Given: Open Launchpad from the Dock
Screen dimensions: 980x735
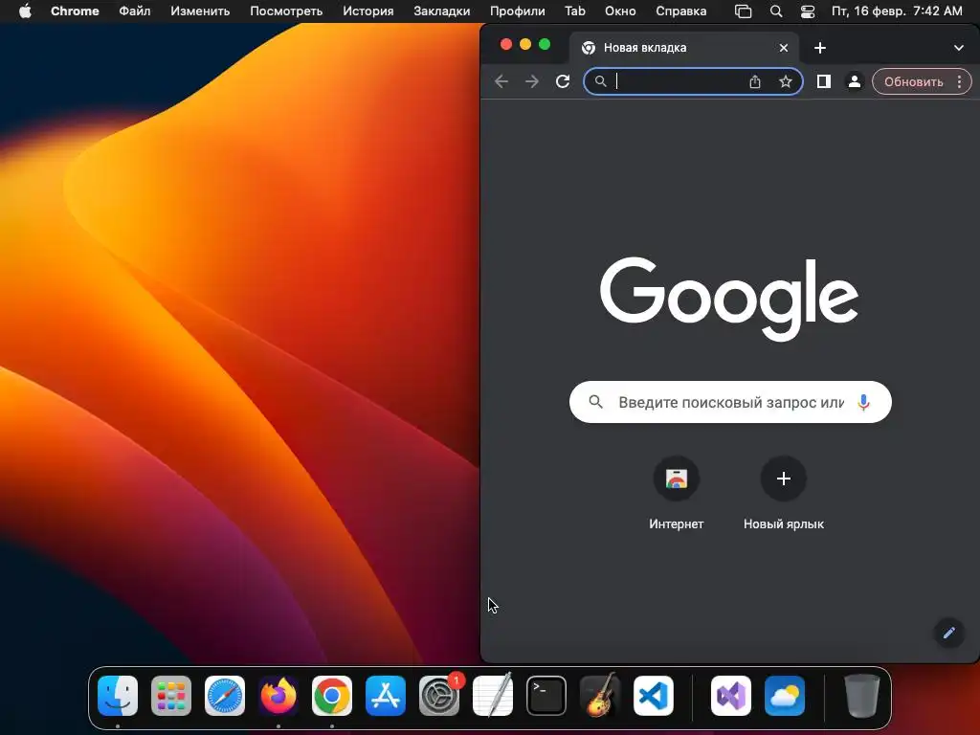Looking at the screenshot, I should tap(171, 696).
